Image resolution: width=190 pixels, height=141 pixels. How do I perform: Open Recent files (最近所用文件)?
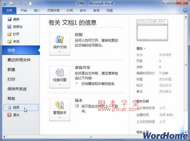click(x=19, y=60)
